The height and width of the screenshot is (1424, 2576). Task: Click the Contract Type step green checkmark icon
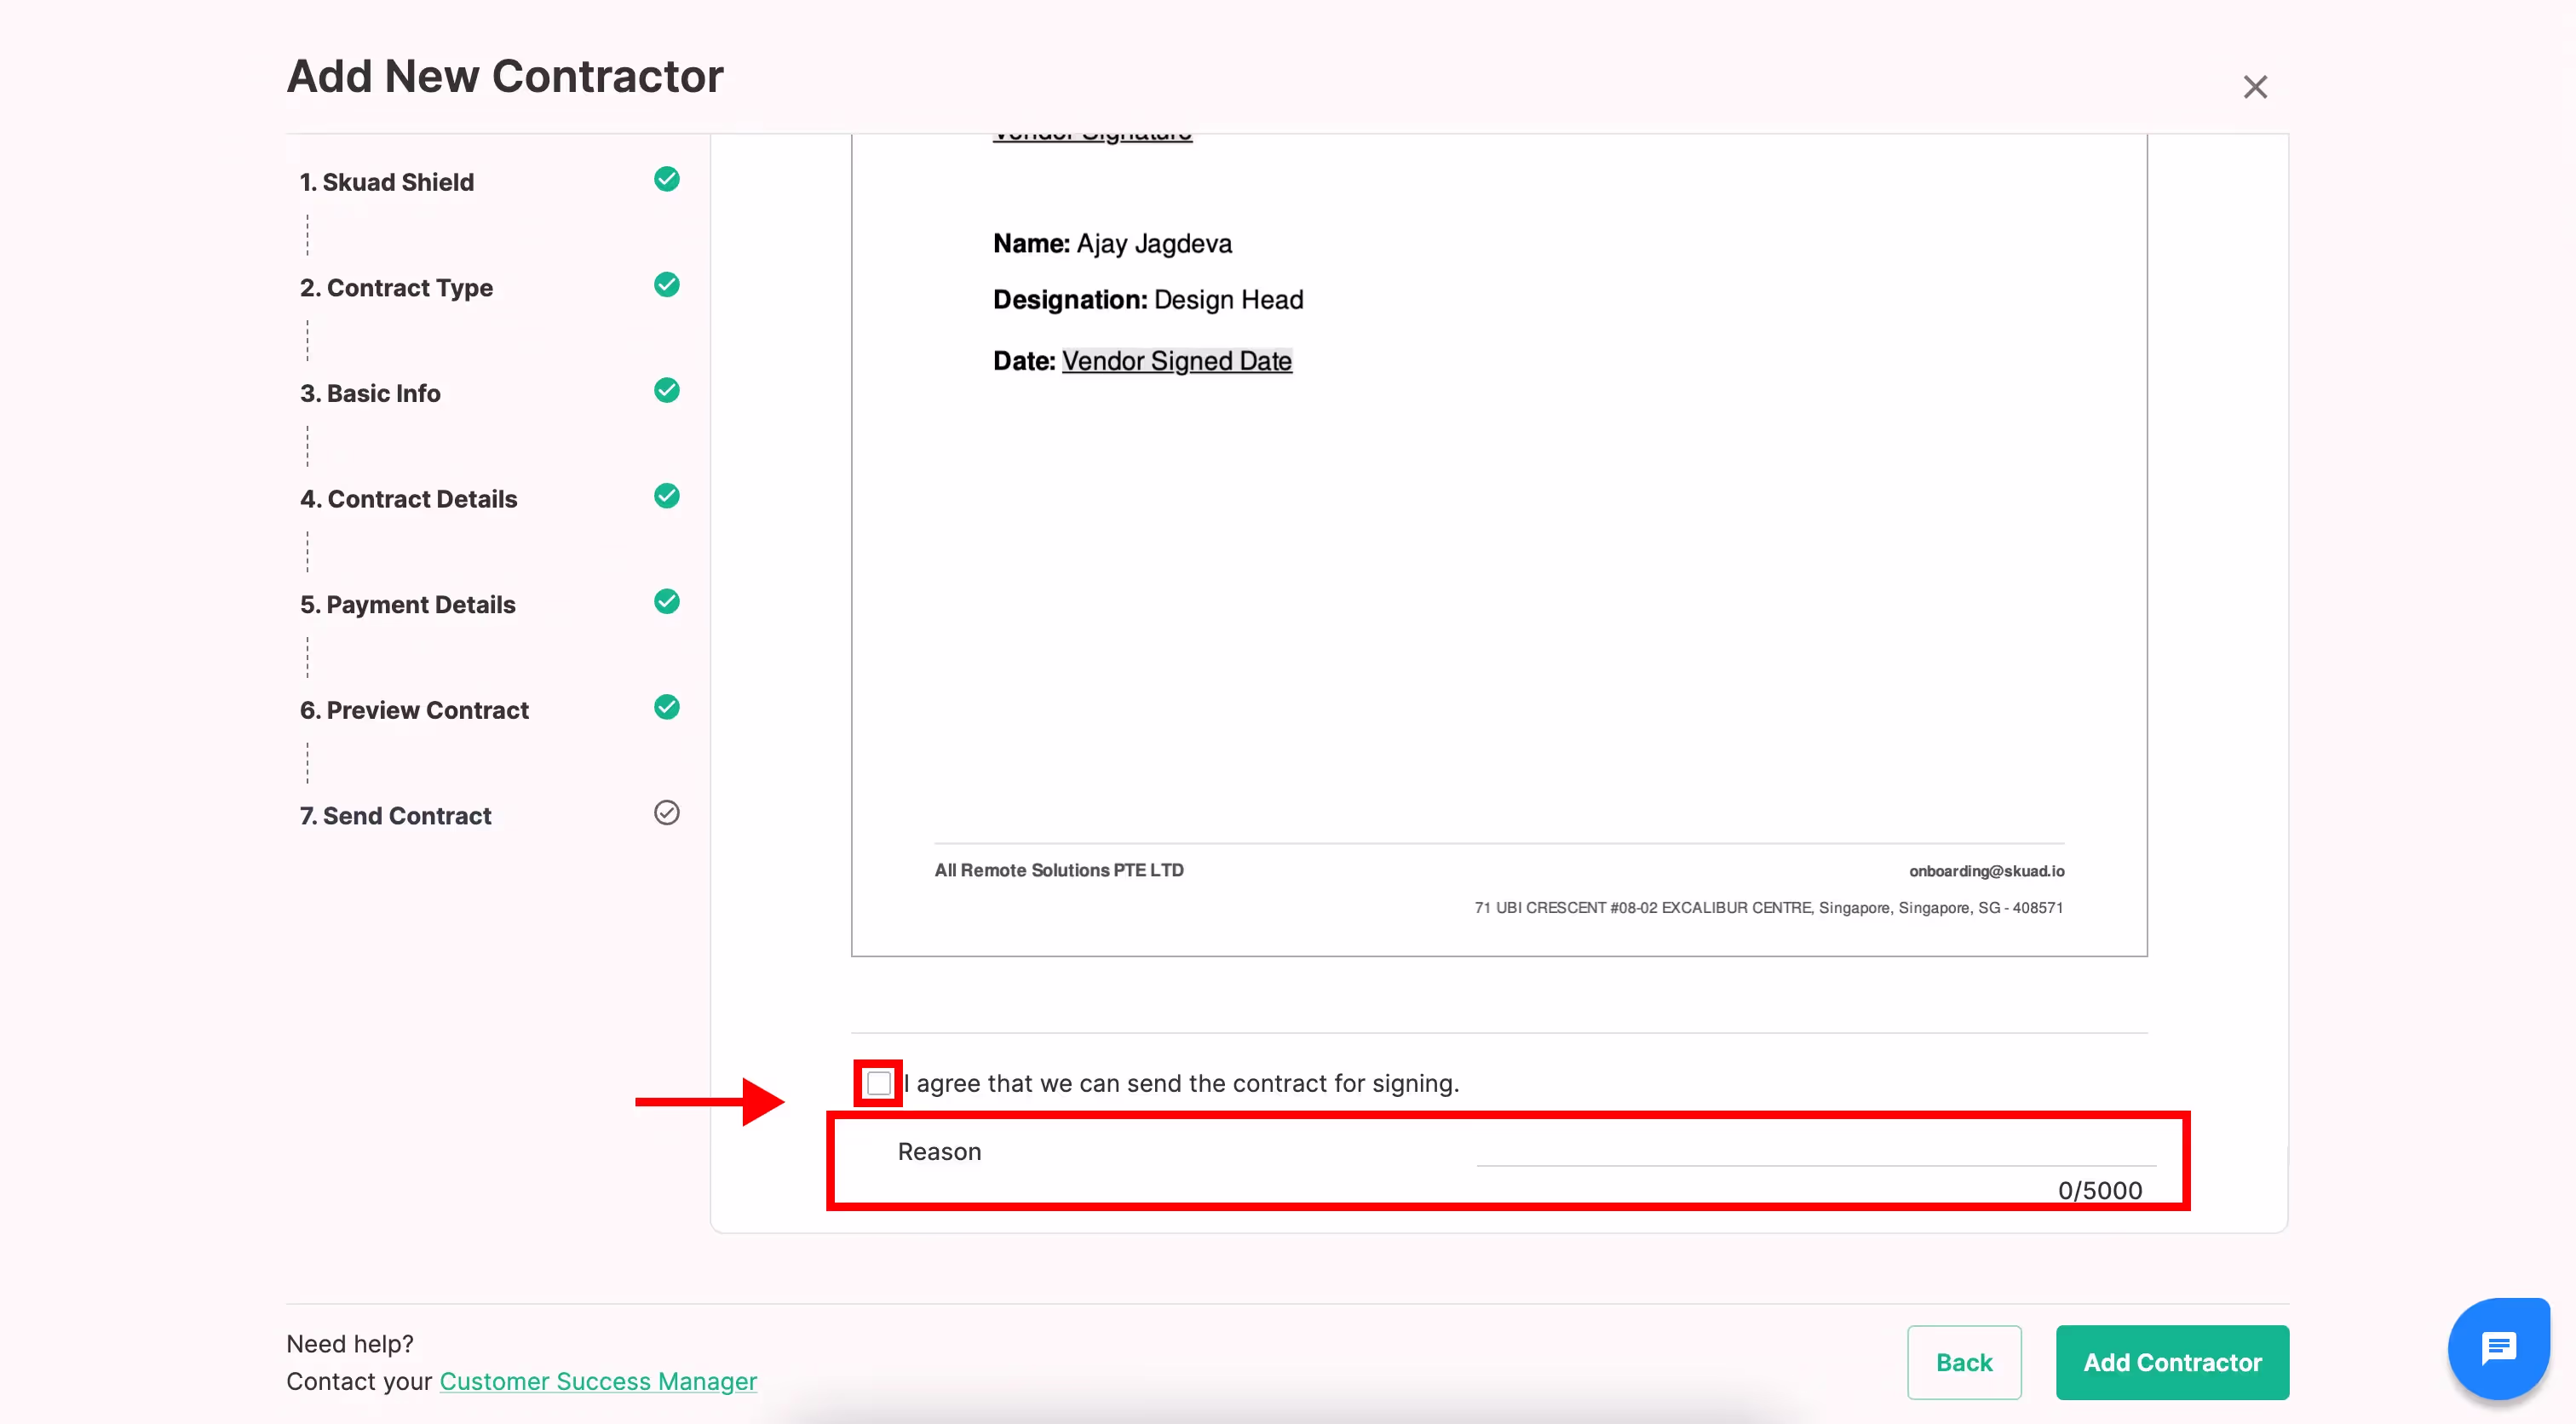point(666,285)
